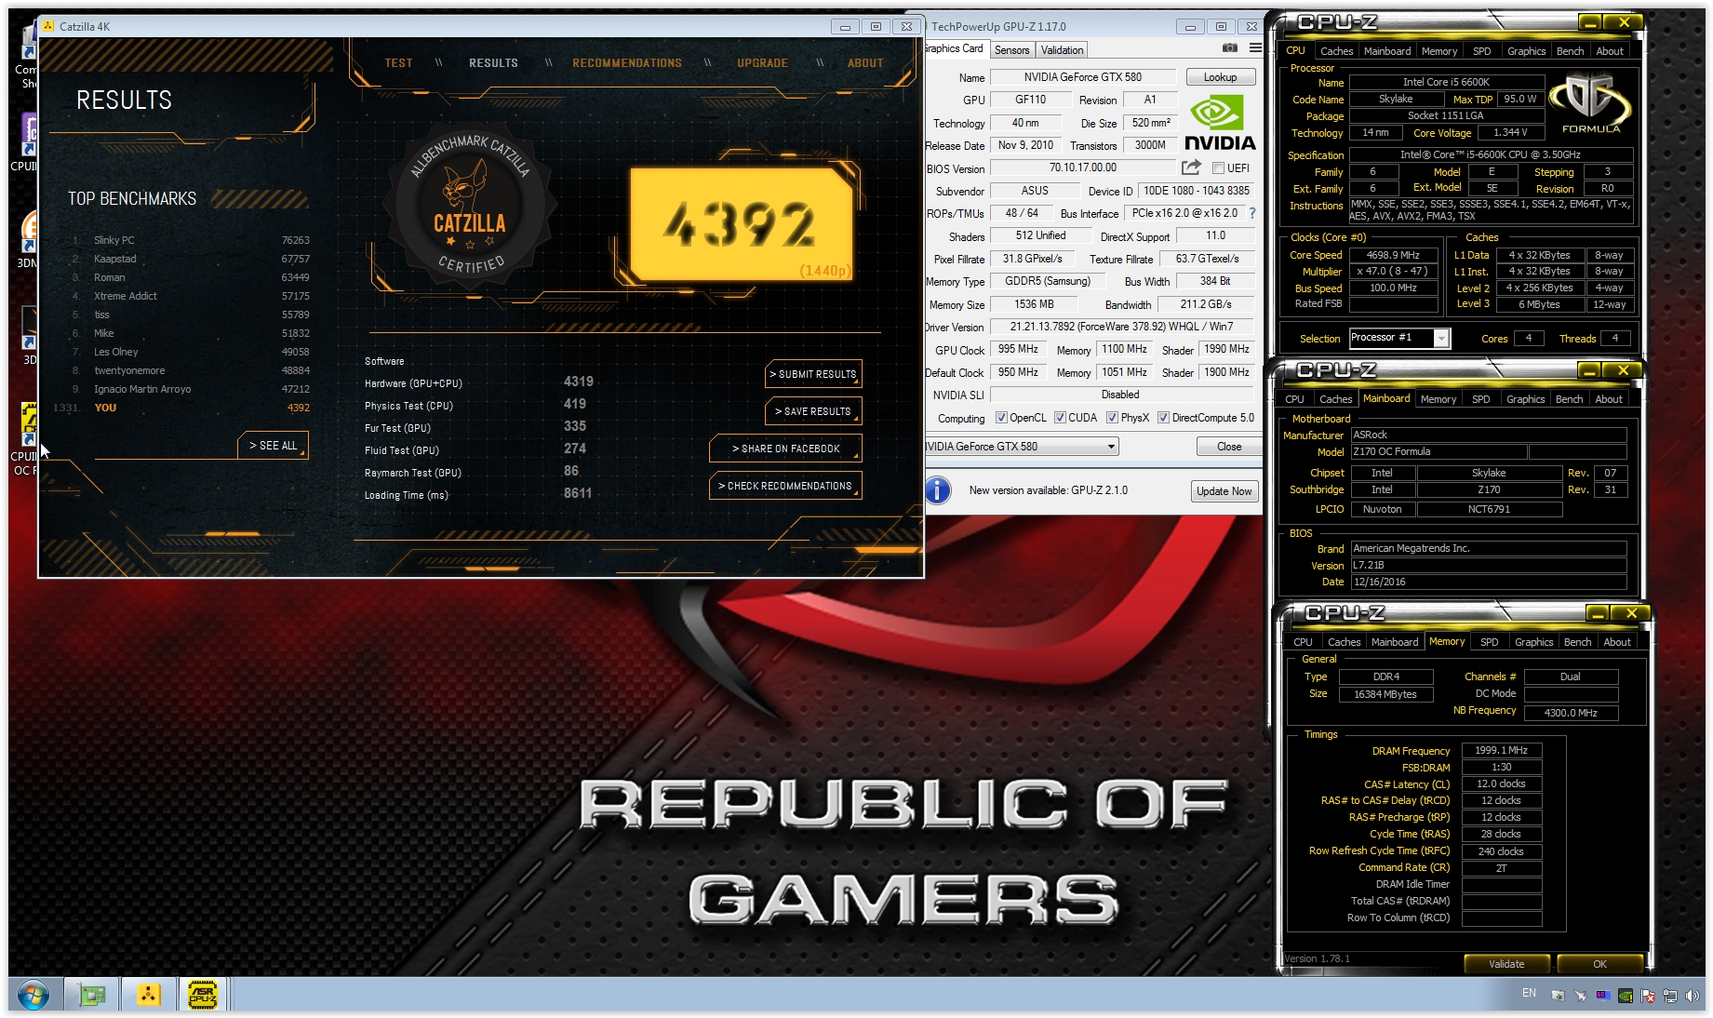Click Z170 OC Formula model field
1713x1018 pixels.
click(1439, 452)
